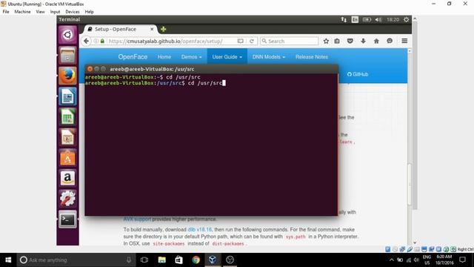Open Ubuntu panel clock showing 18:20
This screenshot has height=267, width=474.
point(393,19)
